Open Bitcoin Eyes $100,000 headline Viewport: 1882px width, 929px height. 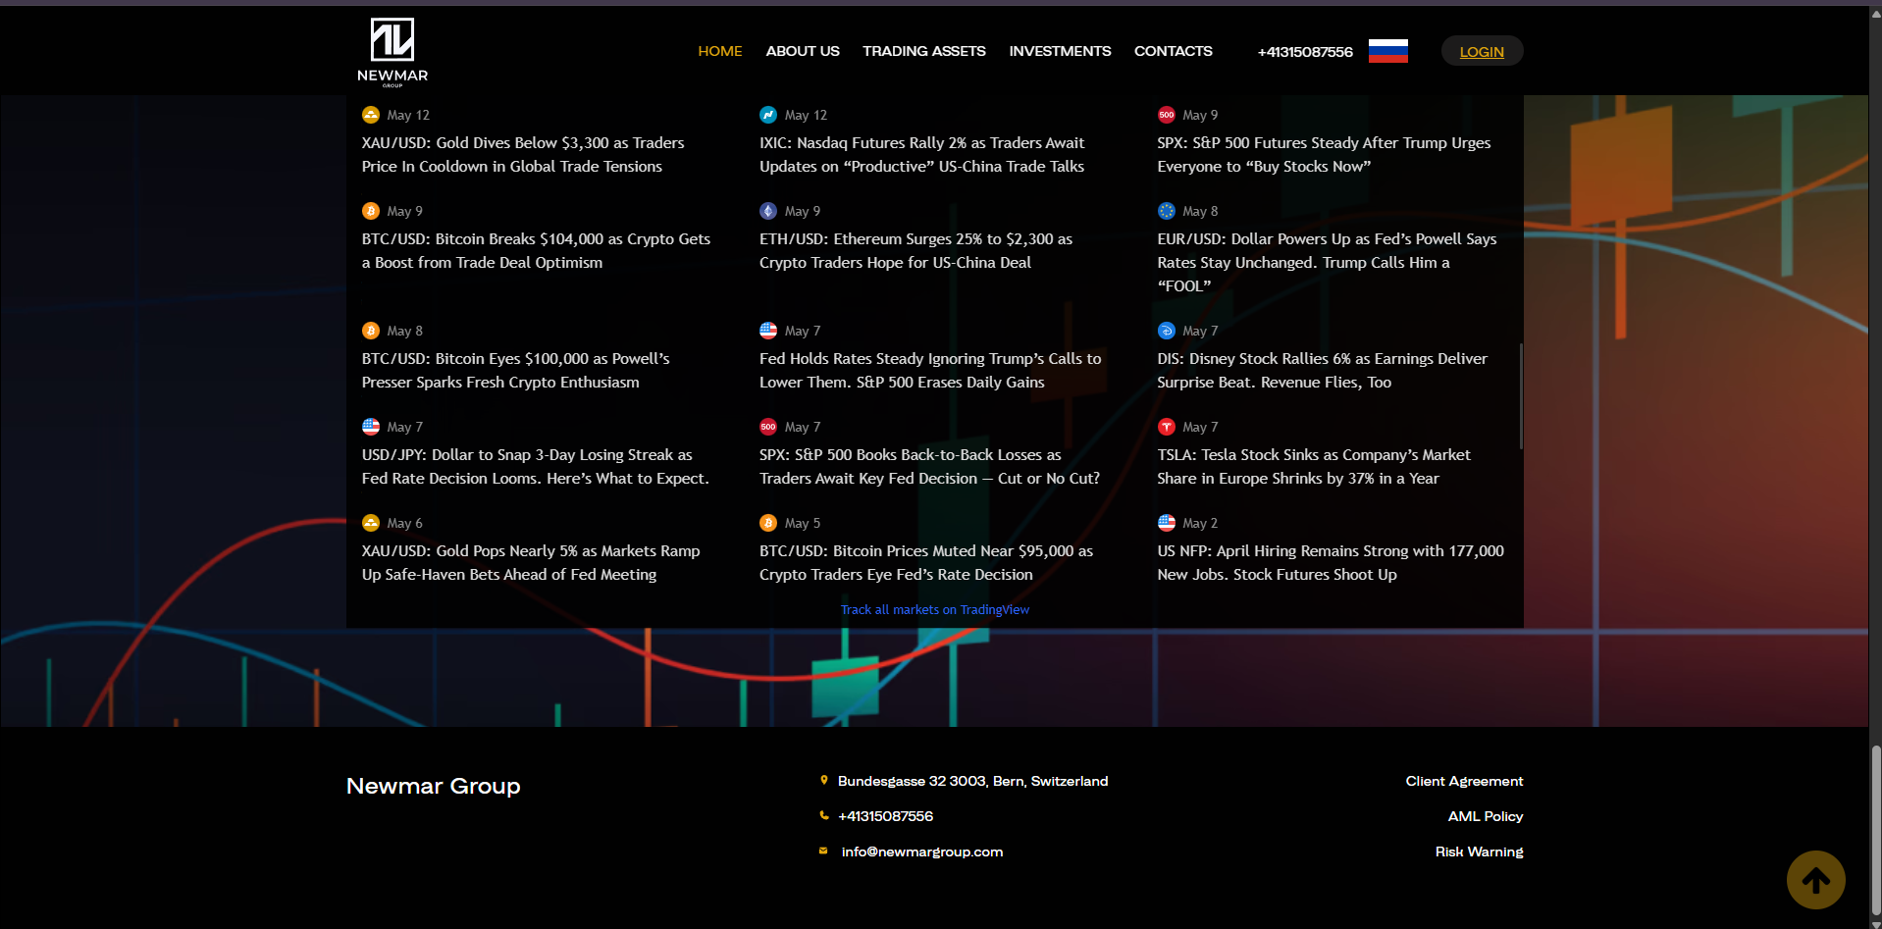click(x=515, y=371)
